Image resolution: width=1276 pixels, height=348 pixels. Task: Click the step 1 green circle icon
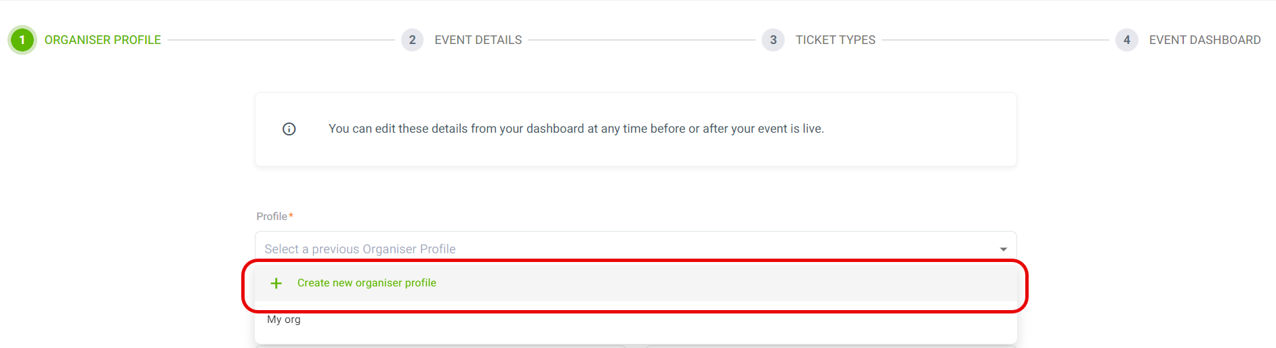22,40
